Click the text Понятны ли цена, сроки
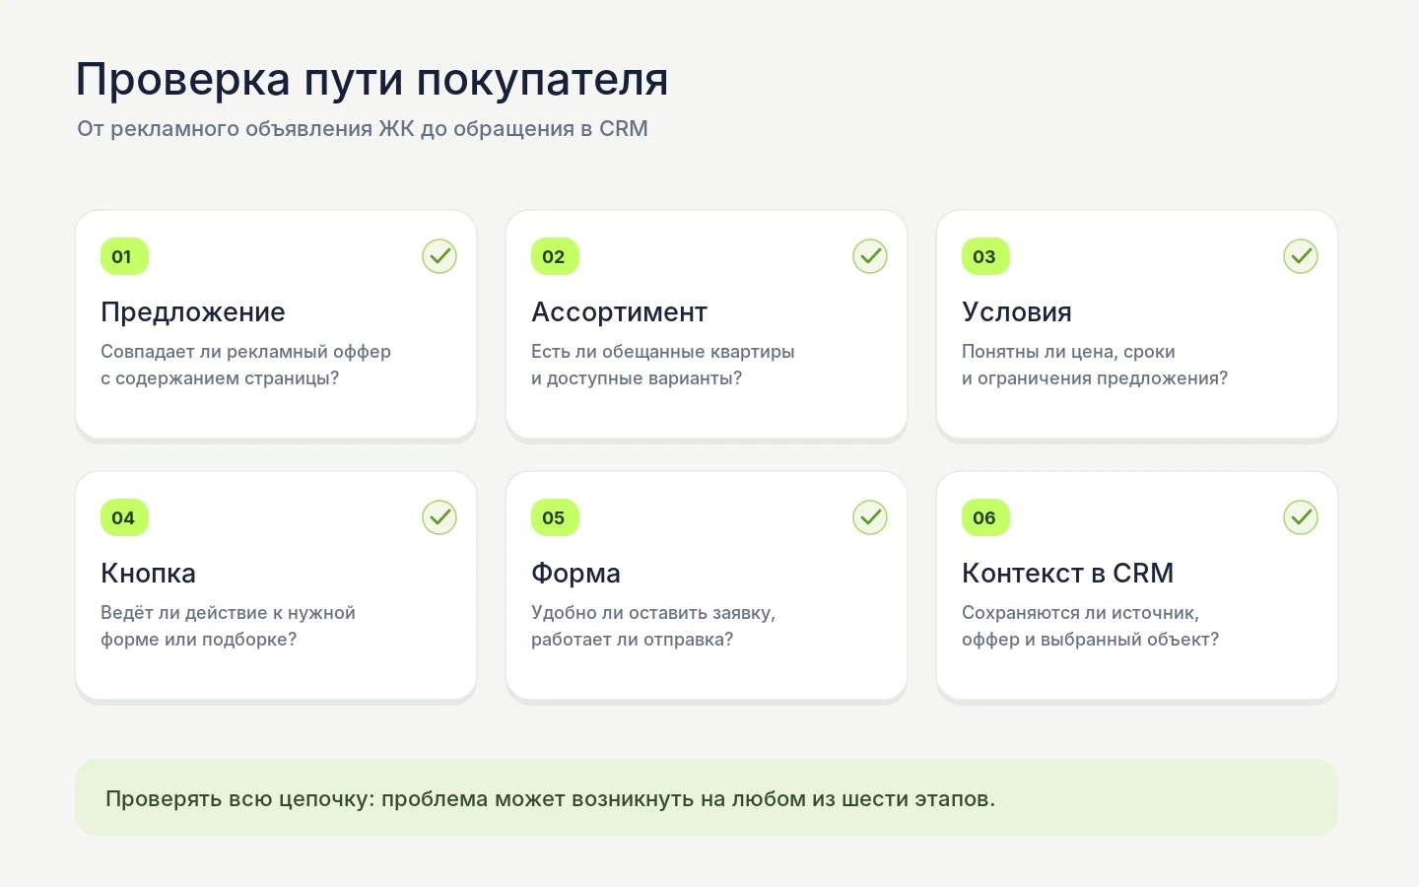The image size is (1419, 887). (1068, 352)
